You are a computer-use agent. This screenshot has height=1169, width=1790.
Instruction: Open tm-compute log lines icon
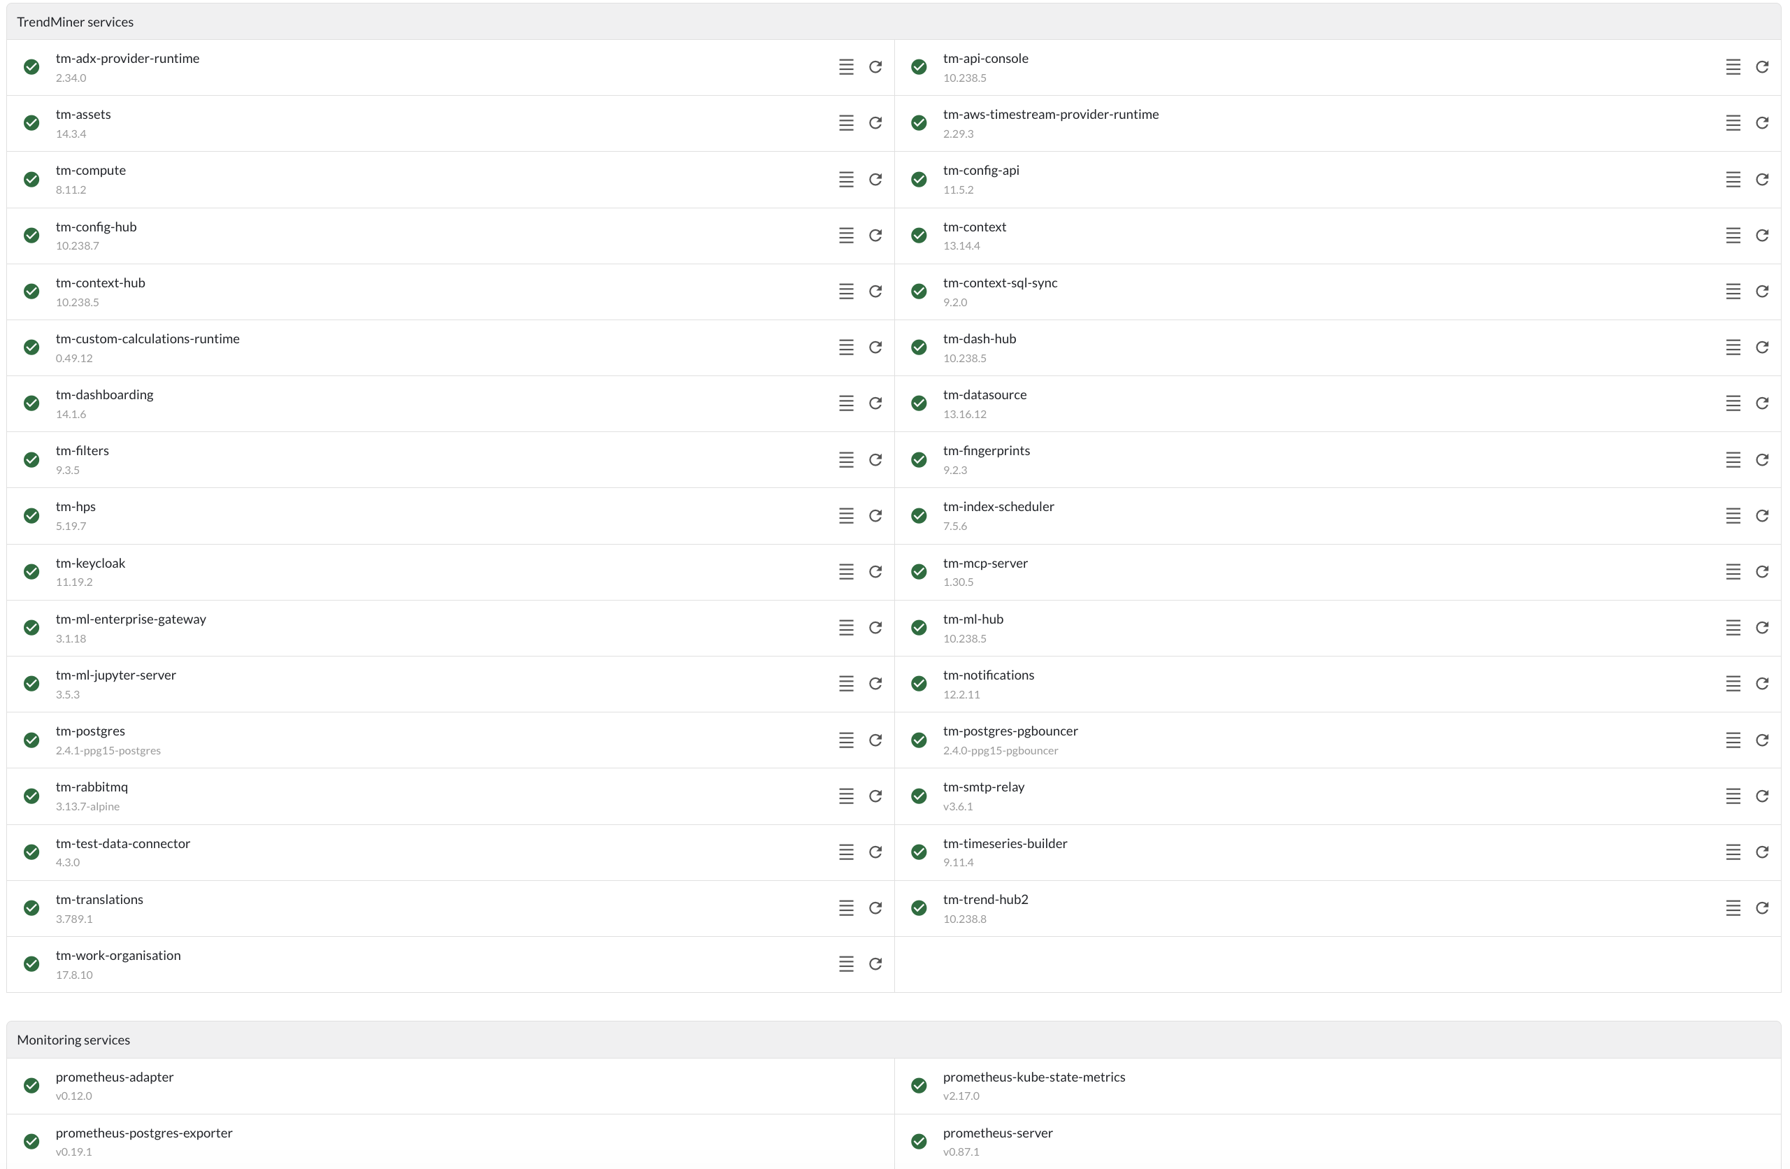tap(846, 179)
